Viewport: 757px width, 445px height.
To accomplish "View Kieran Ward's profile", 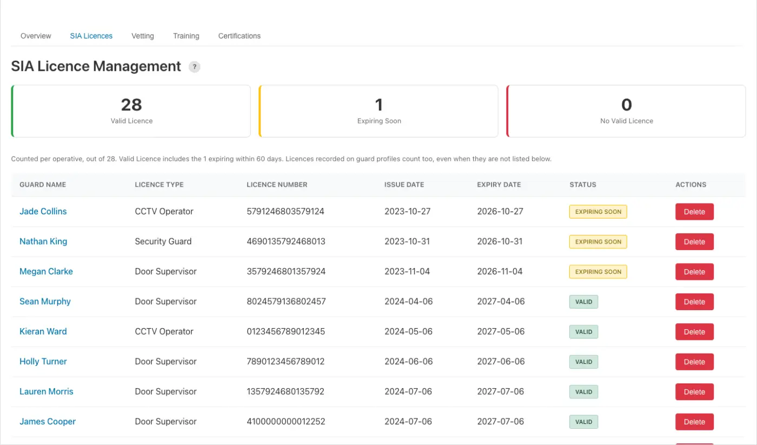I will coord(43,331).
